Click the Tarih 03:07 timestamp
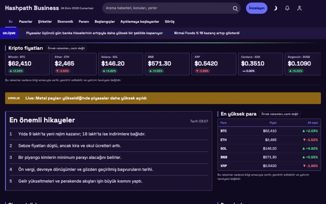The width and height of the screenshot is (326, 204). point(199,121)
